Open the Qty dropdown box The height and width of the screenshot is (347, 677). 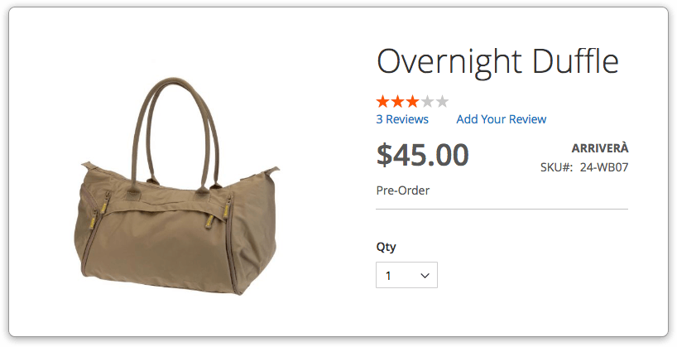point(406,275)
